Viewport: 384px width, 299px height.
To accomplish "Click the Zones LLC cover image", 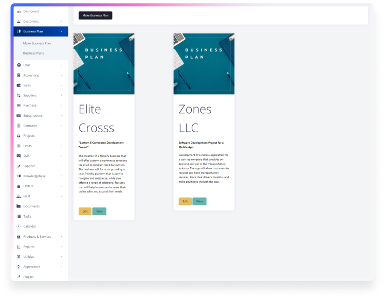I will point(204,64).
